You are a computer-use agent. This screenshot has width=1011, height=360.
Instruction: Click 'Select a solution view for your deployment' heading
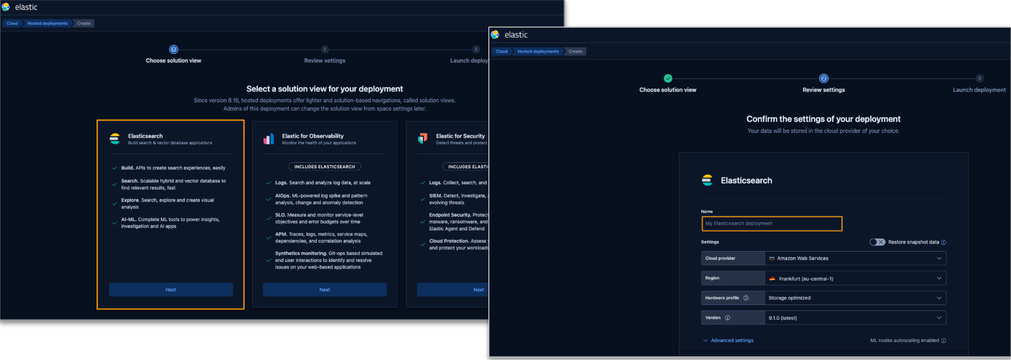click(325, 89)
